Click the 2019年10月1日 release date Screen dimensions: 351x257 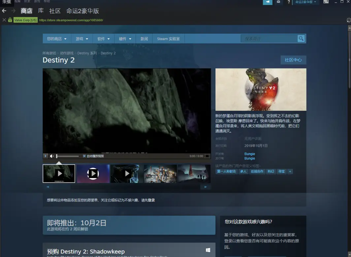(256, 146)
